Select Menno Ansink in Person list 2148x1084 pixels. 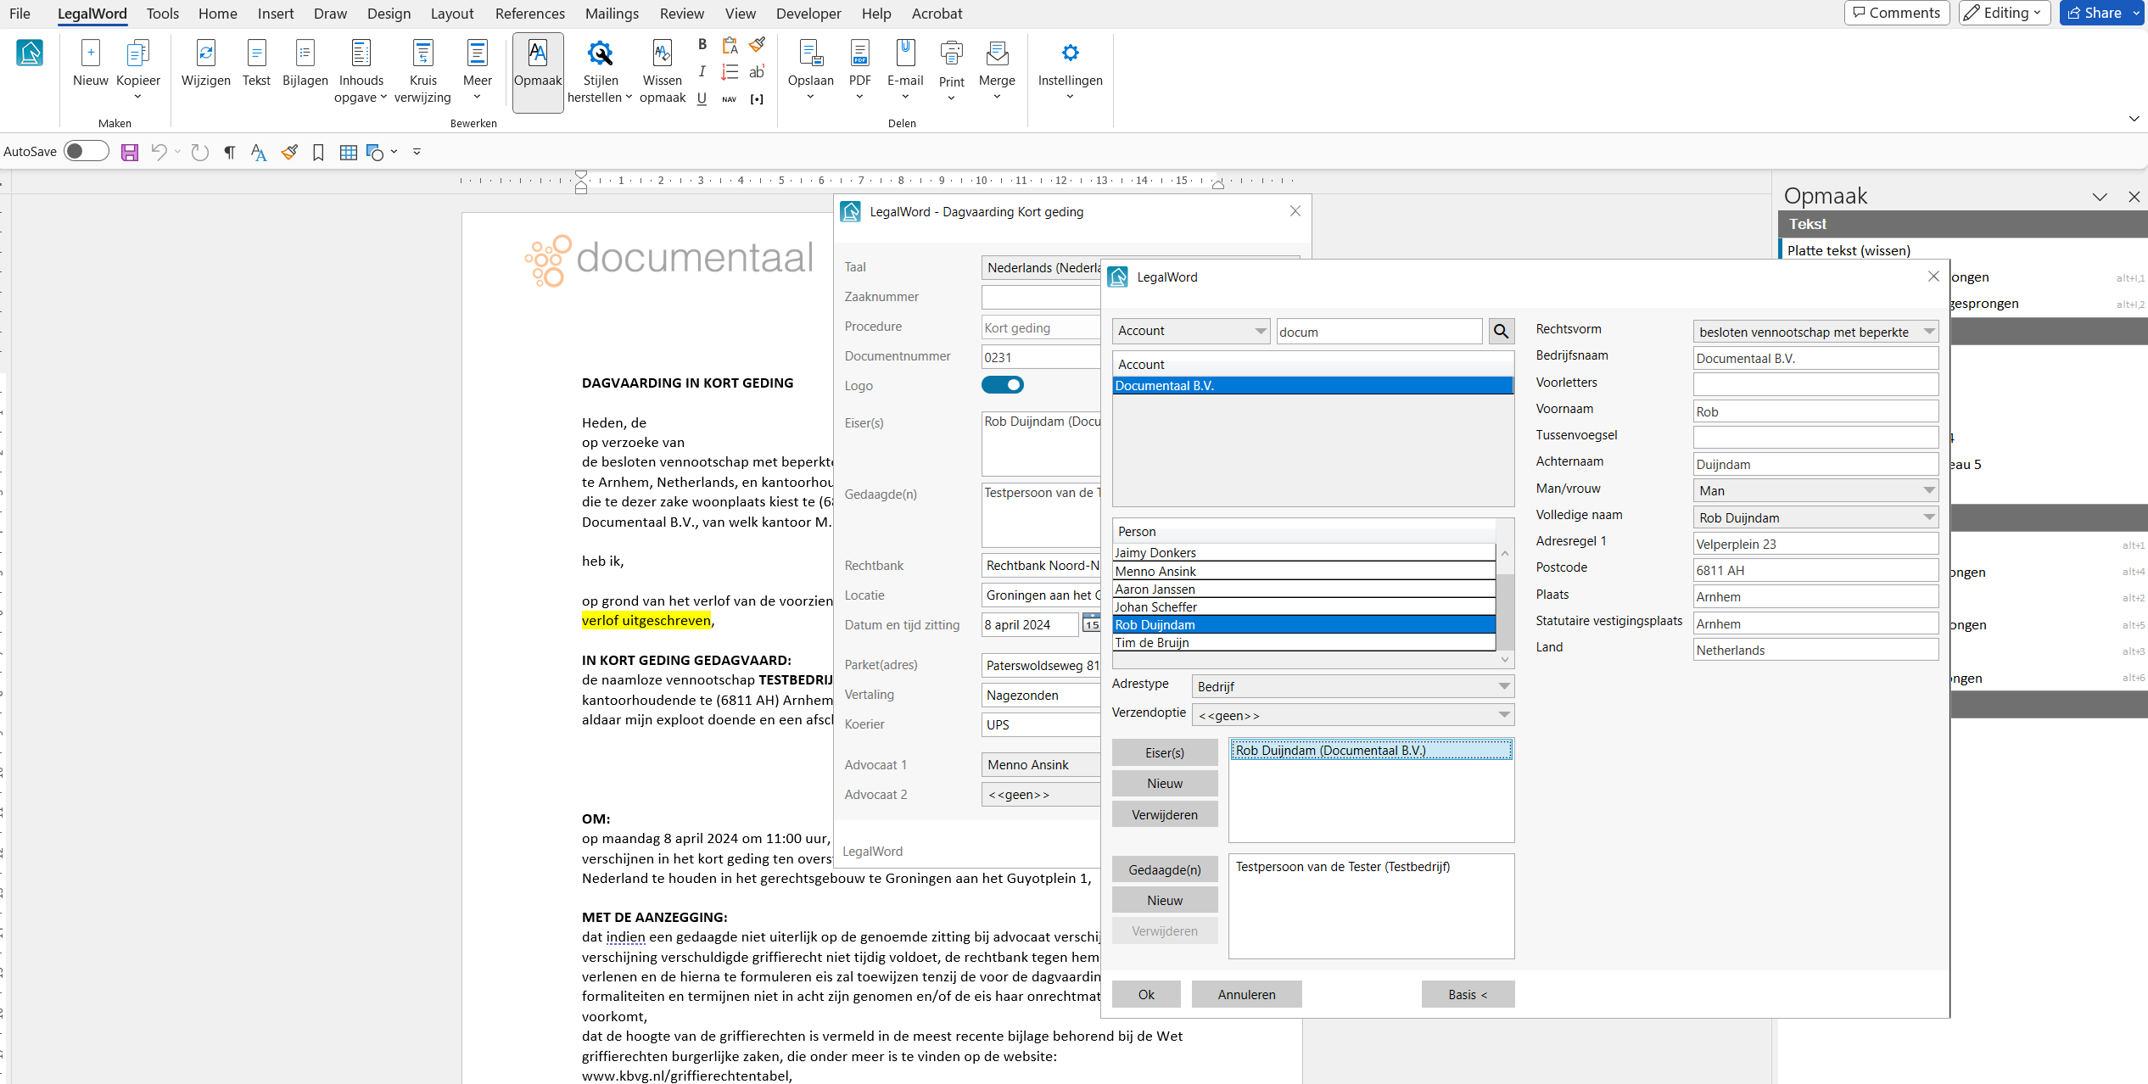(x=1303, y=571)
